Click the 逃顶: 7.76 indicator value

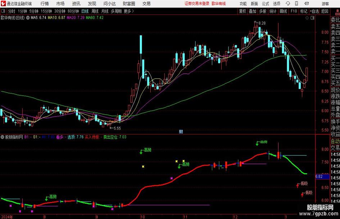(x=75, y=137)
